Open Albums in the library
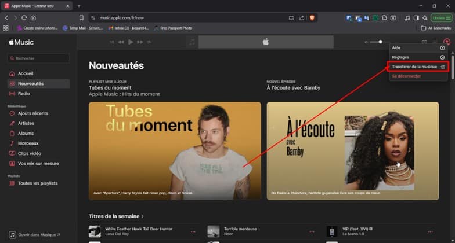Viewport: 455px width, 243px height. (x=38, y=133)
